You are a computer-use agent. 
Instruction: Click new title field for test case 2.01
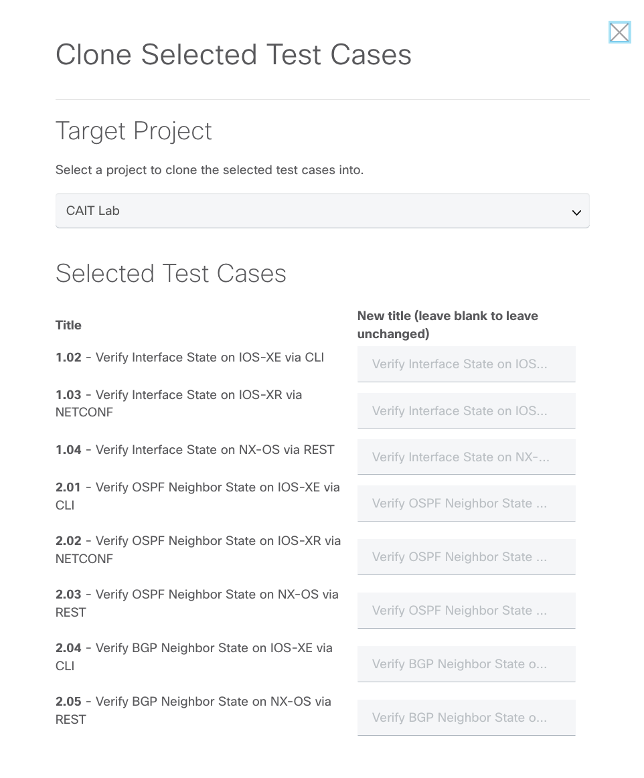point(466,503)
